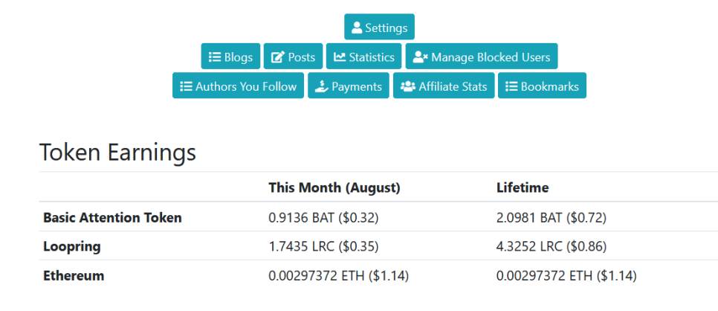Image resolution: width=718 pixels, height=311 pixels.
Task: Click the value 2.0981 BAT ($0.72)
Action: pyautogui.click(x=552, y=217)
